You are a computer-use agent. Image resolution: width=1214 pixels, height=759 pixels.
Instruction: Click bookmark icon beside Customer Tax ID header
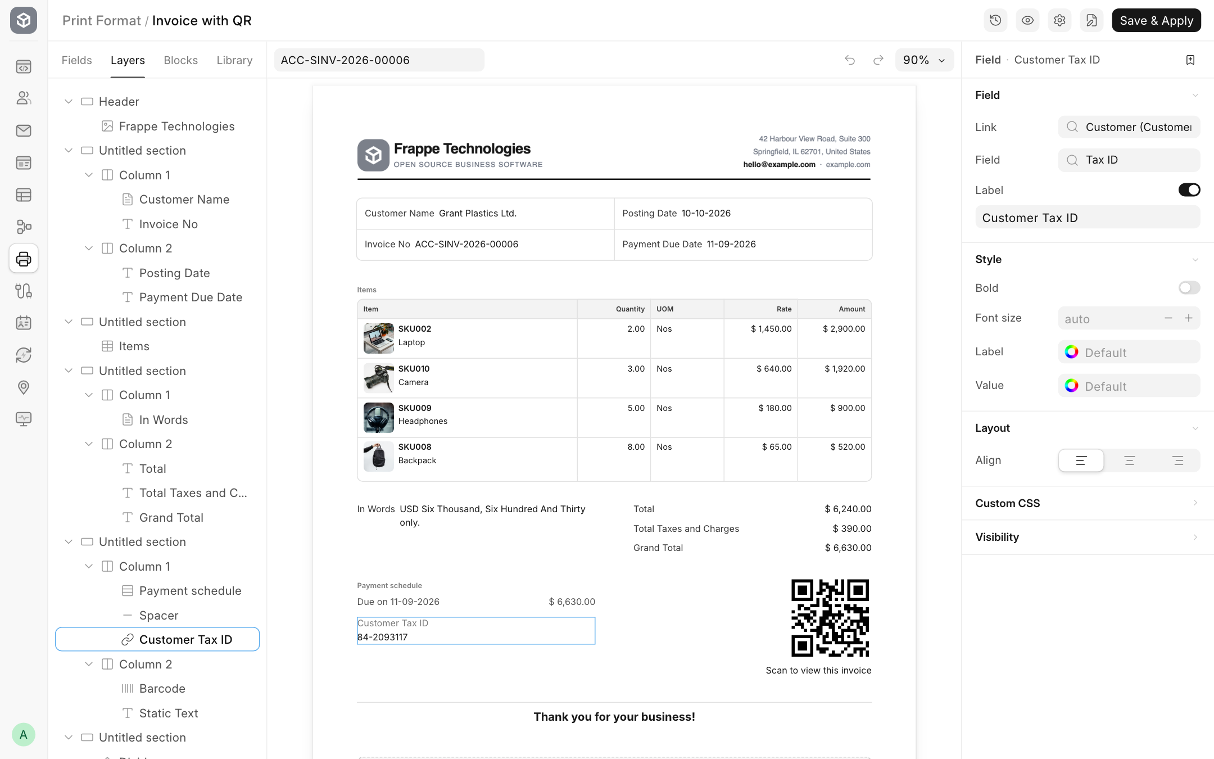click(1190, 60)
